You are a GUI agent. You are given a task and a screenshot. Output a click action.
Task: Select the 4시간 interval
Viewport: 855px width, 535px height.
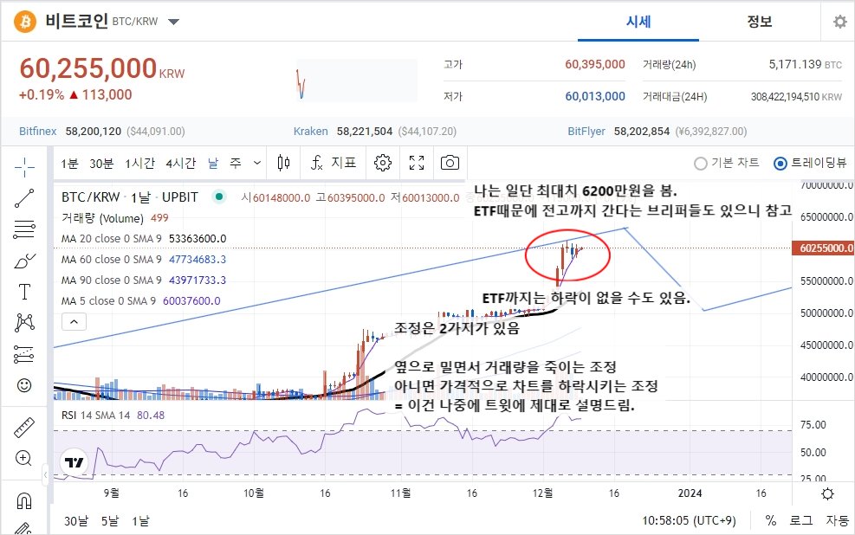180,163
